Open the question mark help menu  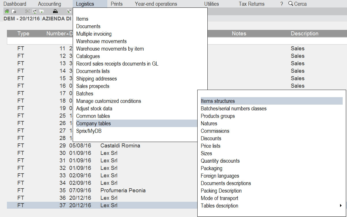click(282, 4)
